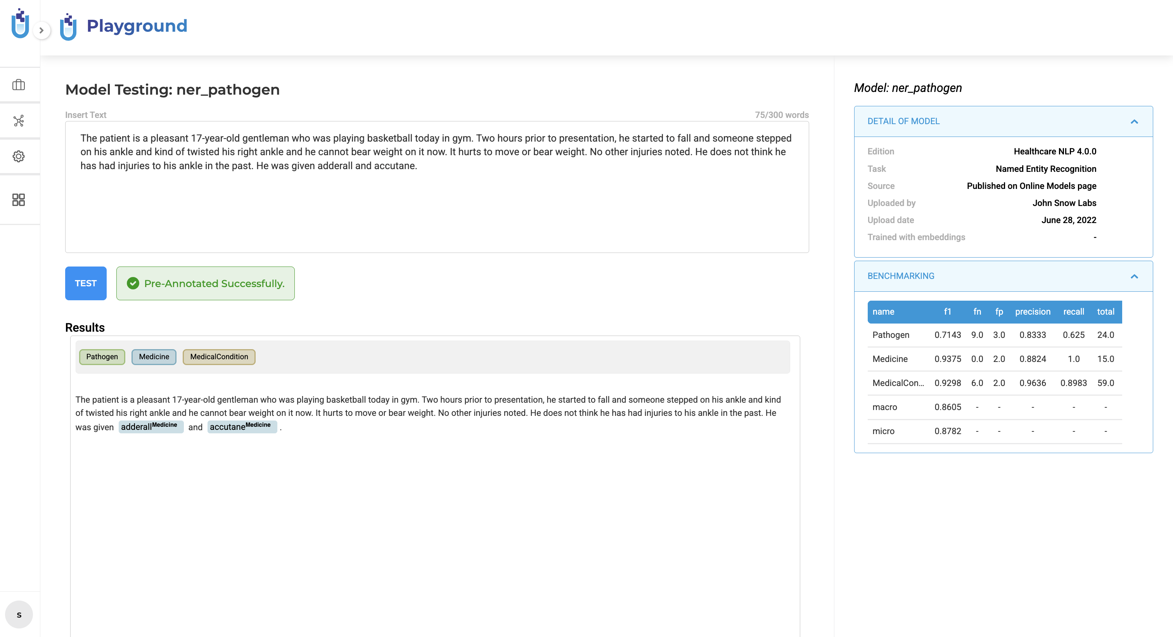Toggle the Medicine label filter

coord(154,357)
